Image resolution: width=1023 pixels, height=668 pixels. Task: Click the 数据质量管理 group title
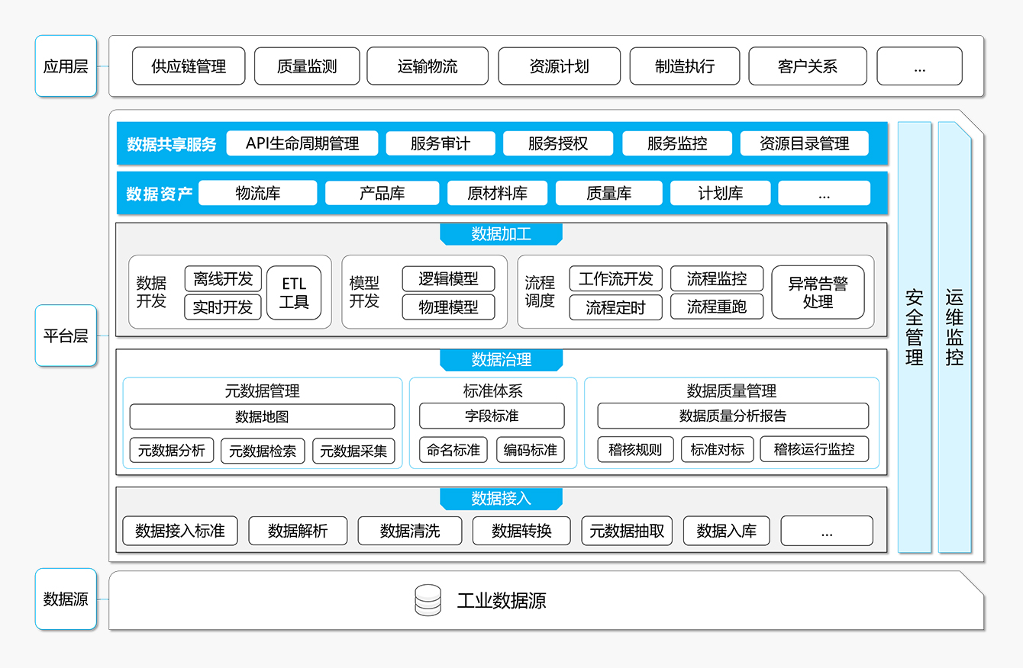(x=731, y=391)
